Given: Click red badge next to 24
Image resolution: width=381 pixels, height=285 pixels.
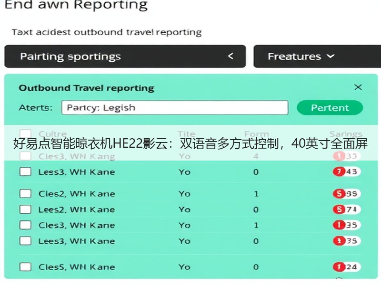Looking at the screenshot, I should tap(339, 267).
